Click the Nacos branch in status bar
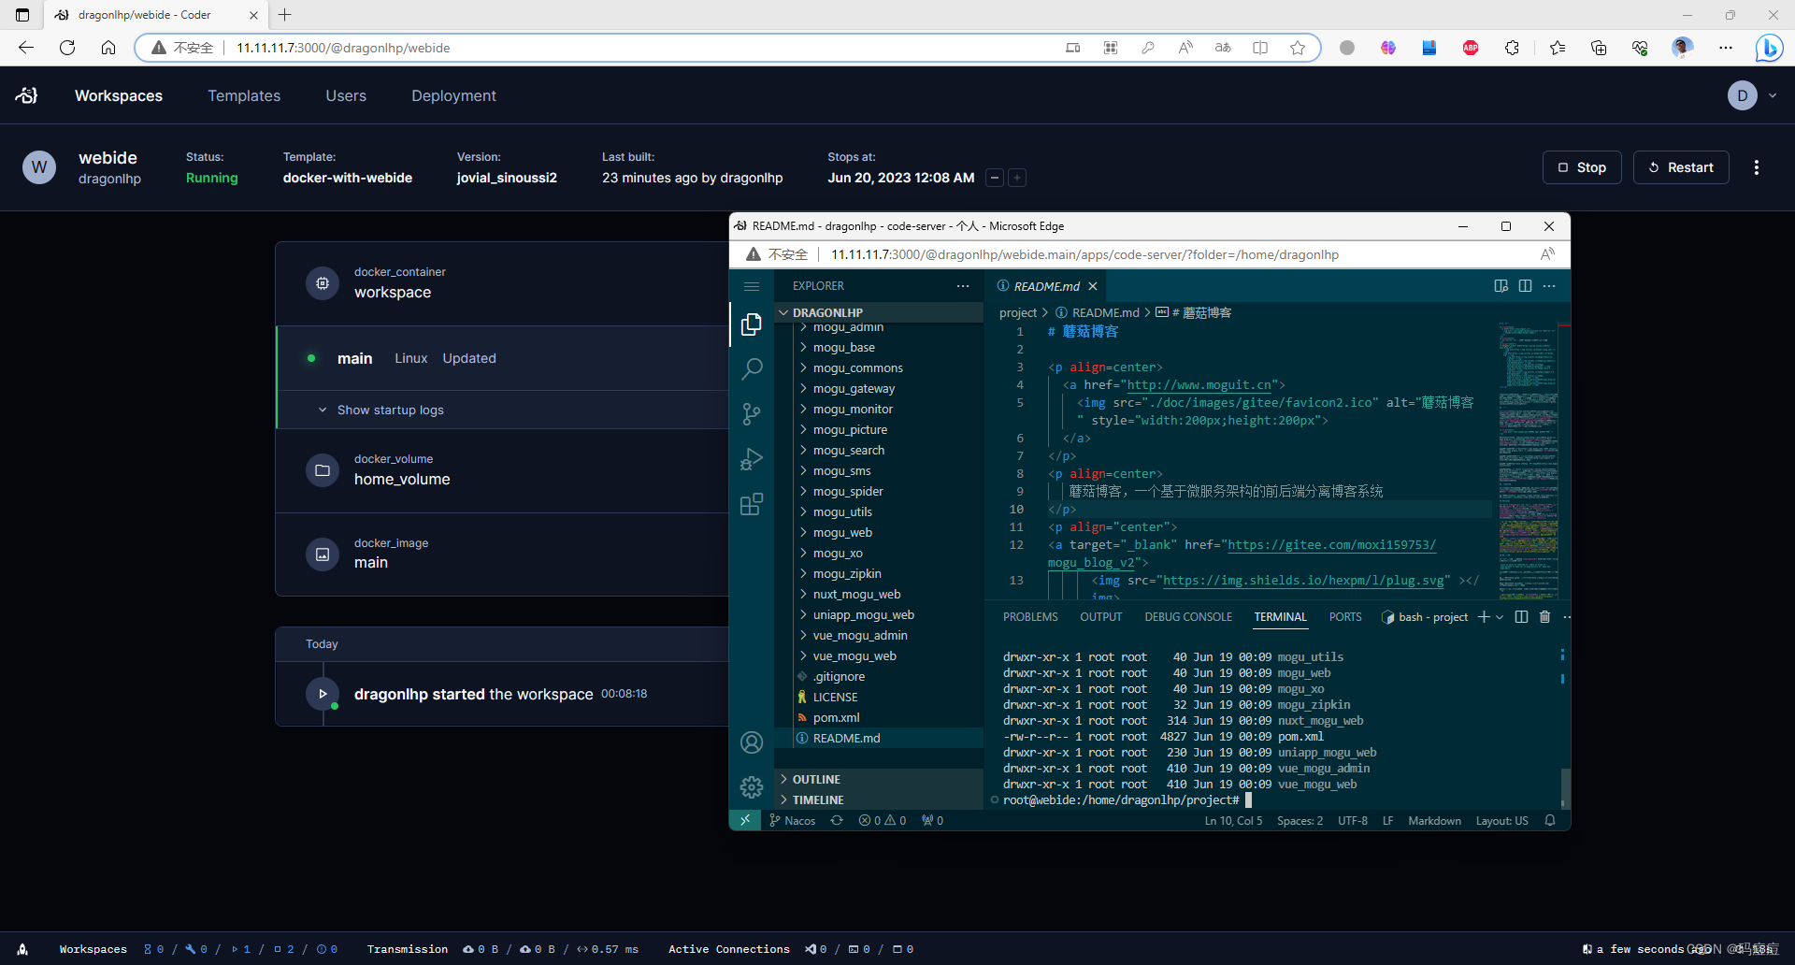Screen dimensions: 1795x965 coord(792,820)
